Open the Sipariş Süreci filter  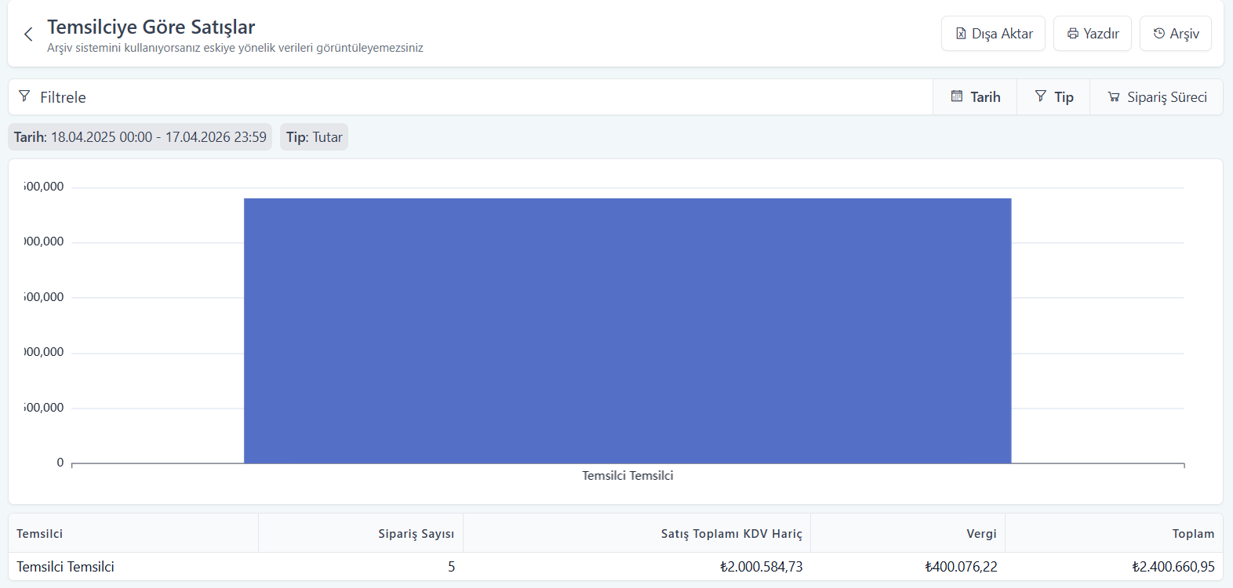[1156, 97]
